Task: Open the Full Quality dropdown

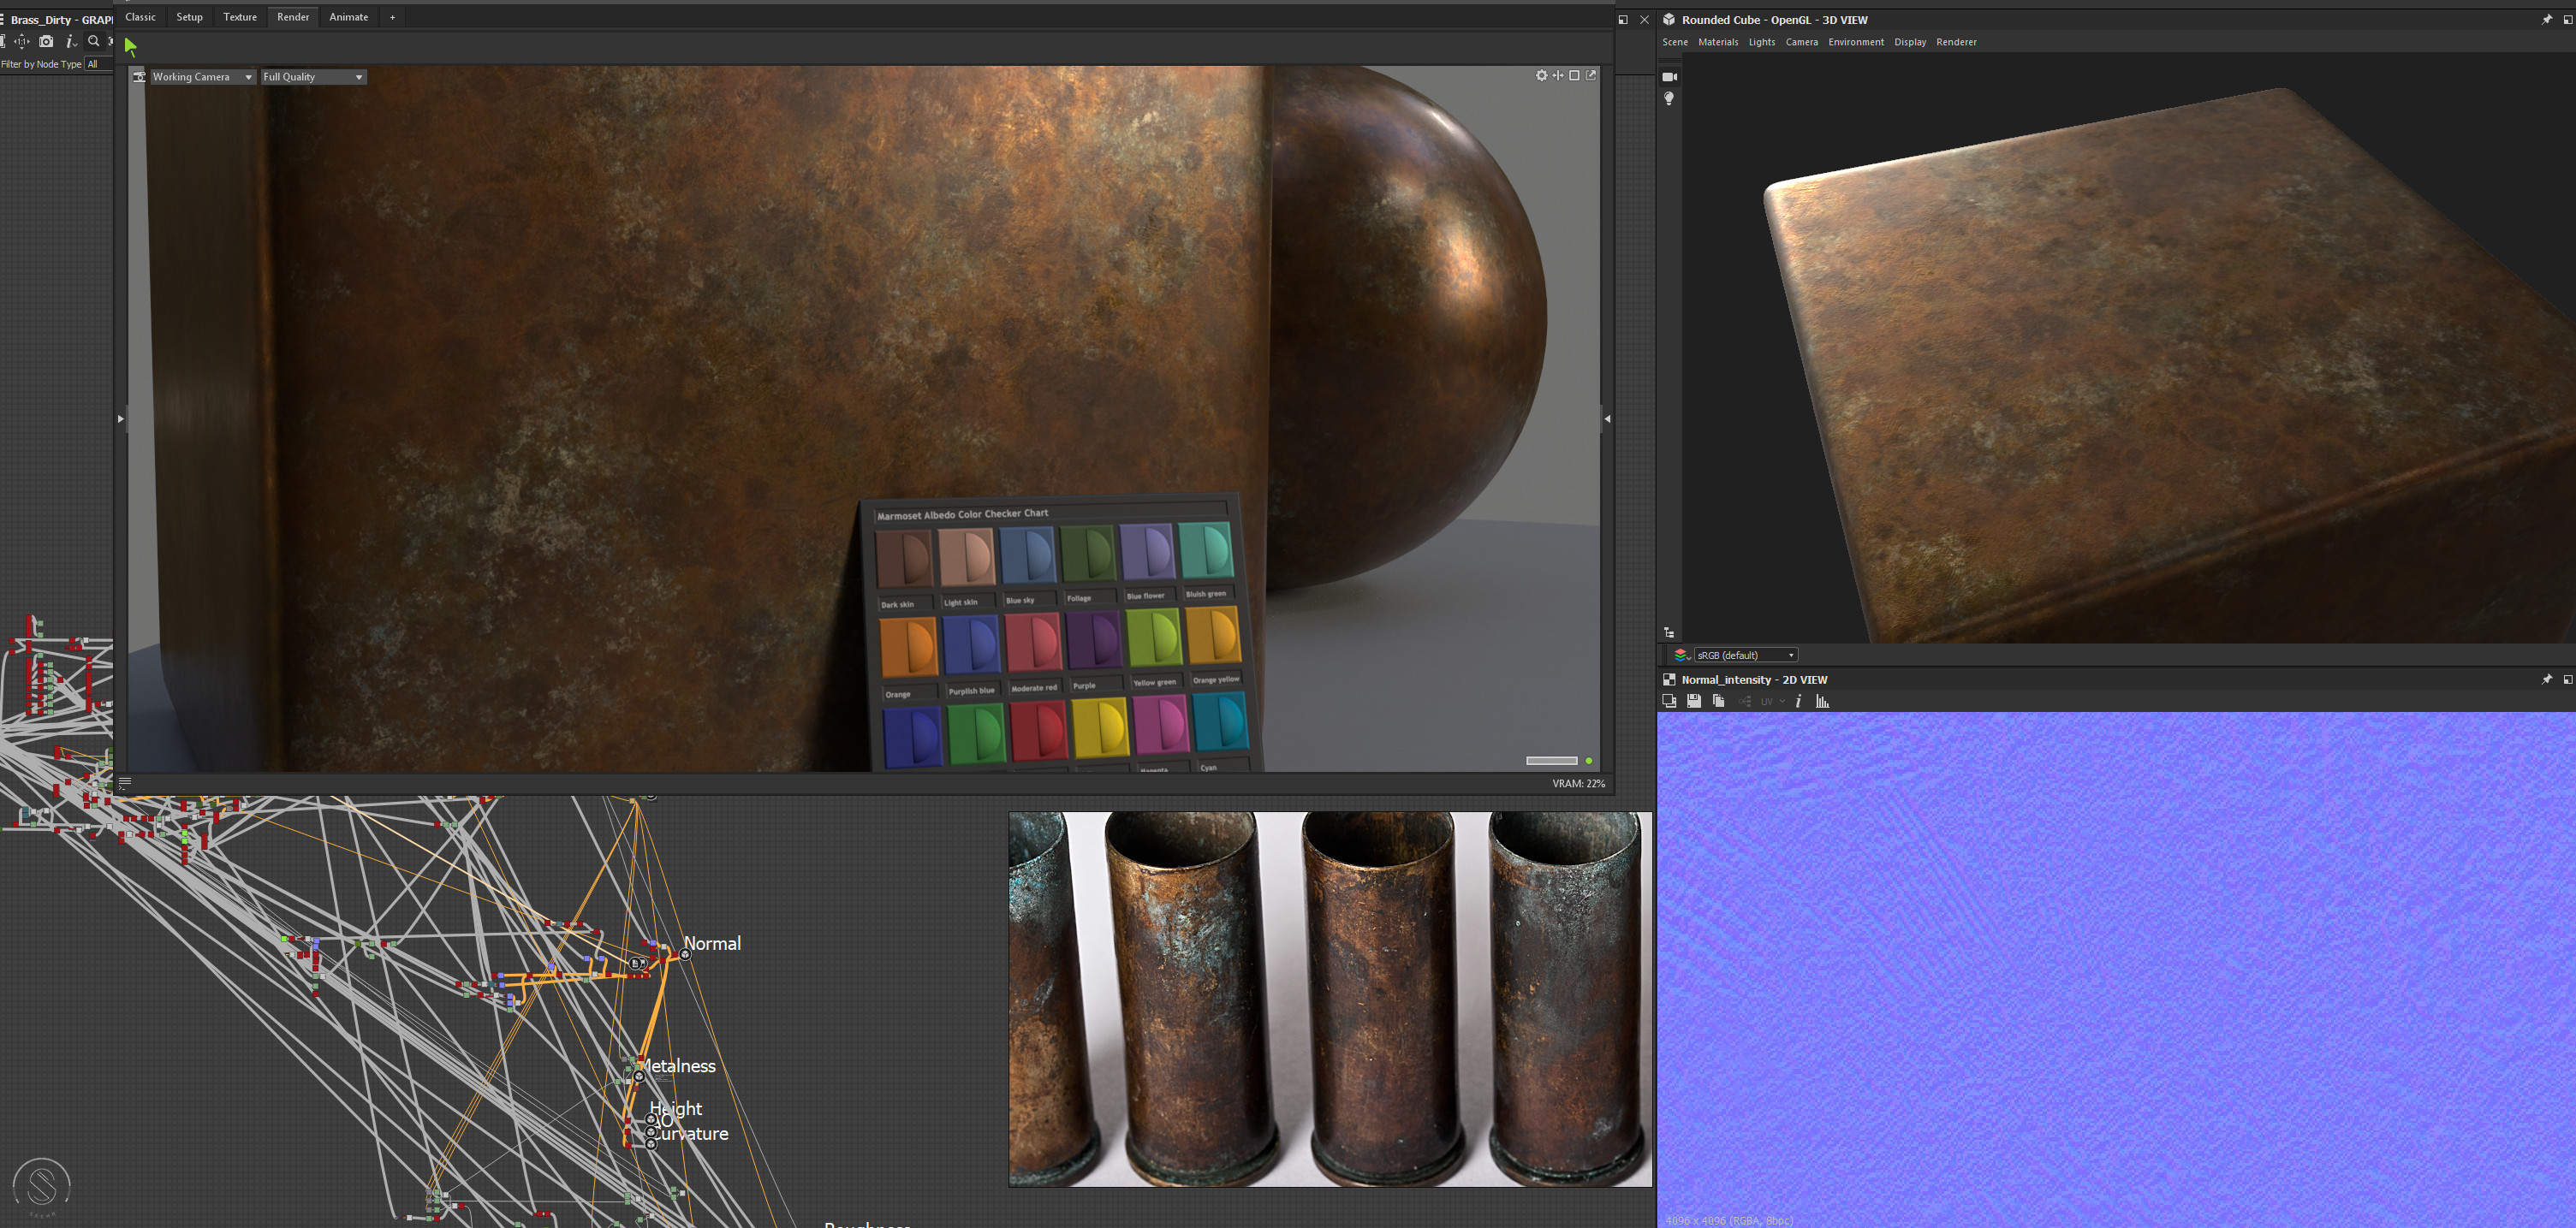Action: point(313,77)
